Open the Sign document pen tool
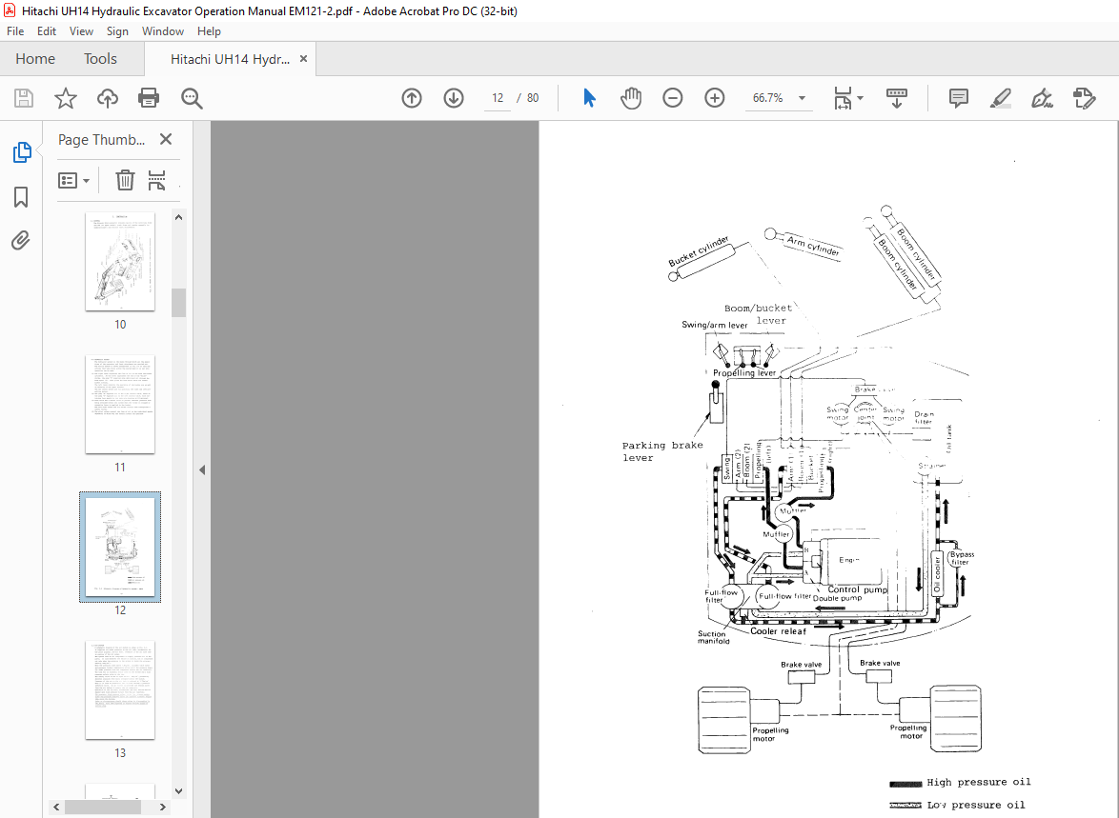This screenshot has height=818, width=1119. click(1042, 98)
